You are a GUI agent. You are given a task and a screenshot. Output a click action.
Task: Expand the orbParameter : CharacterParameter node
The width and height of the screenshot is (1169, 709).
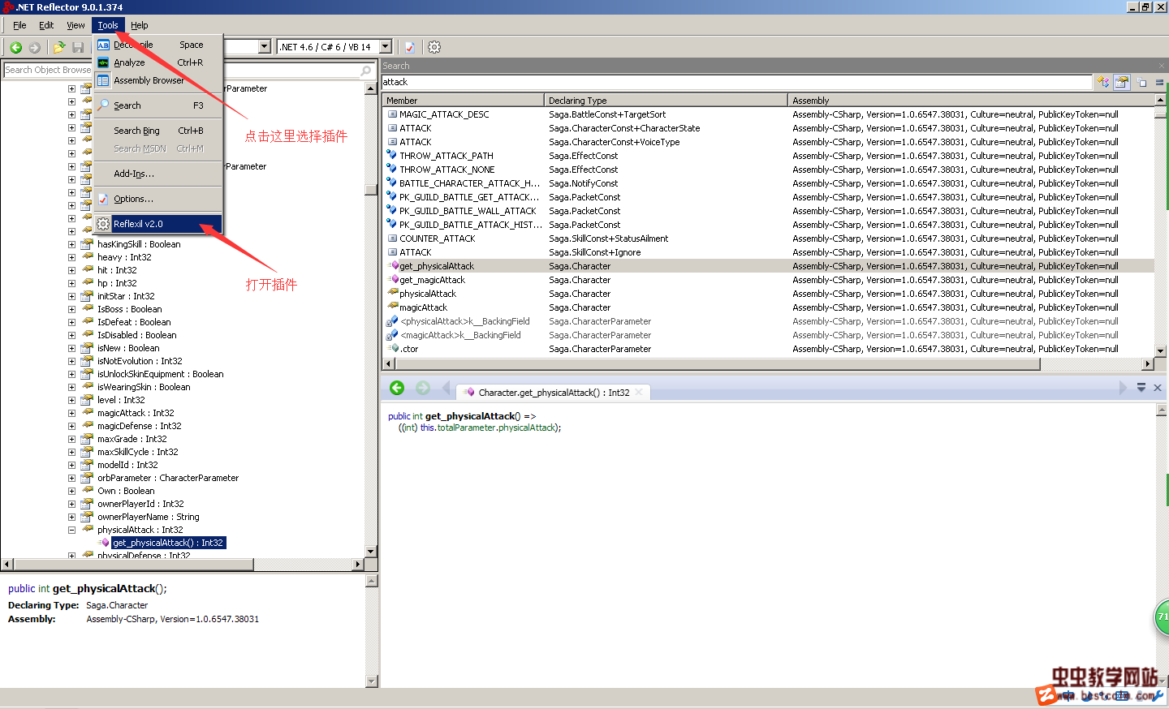[71, 478]
